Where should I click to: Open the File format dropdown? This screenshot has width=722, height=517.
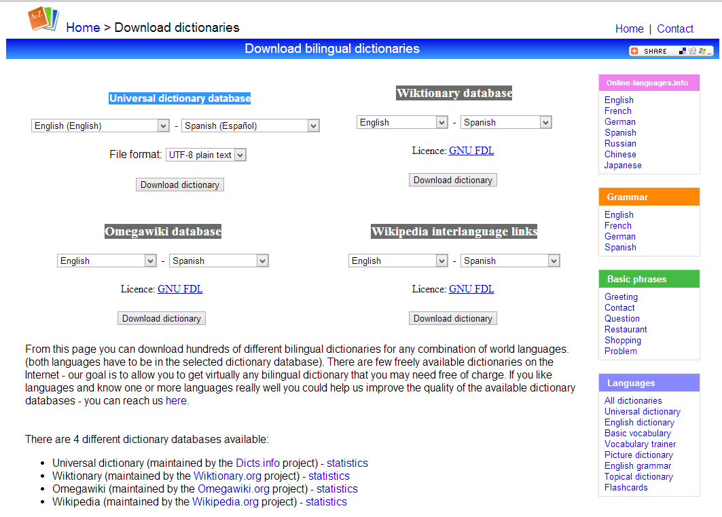point(206,155)
